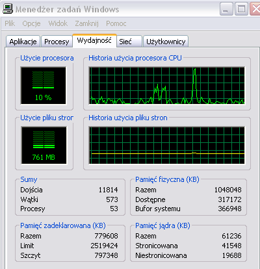Open the Plik menu

pos(10,23)
